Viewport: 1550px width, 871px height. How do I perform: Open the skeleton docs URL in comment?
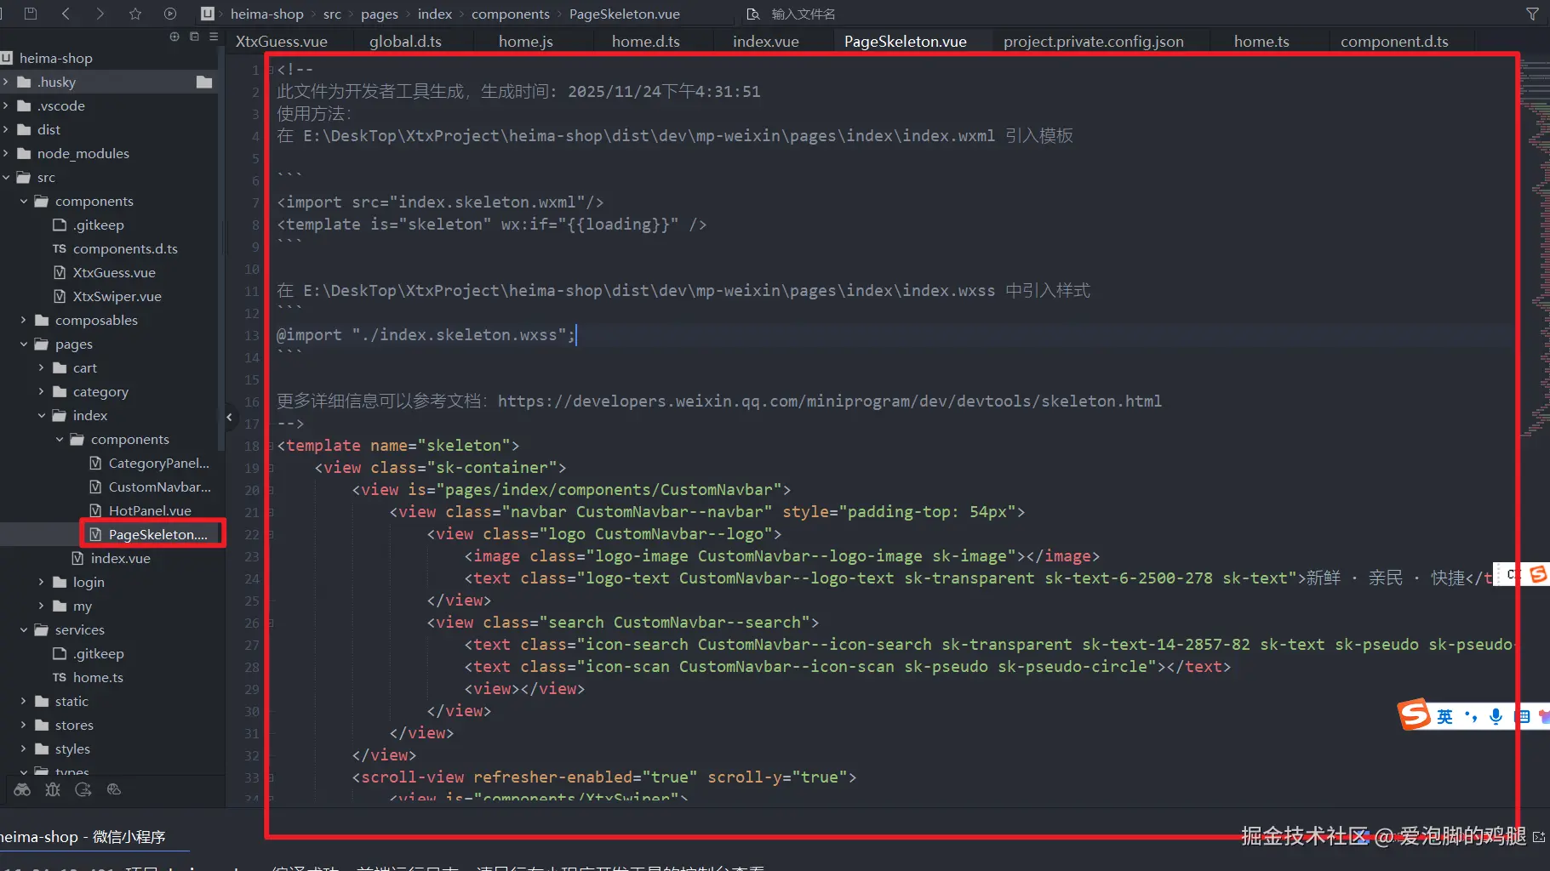(x=829, y=401)
